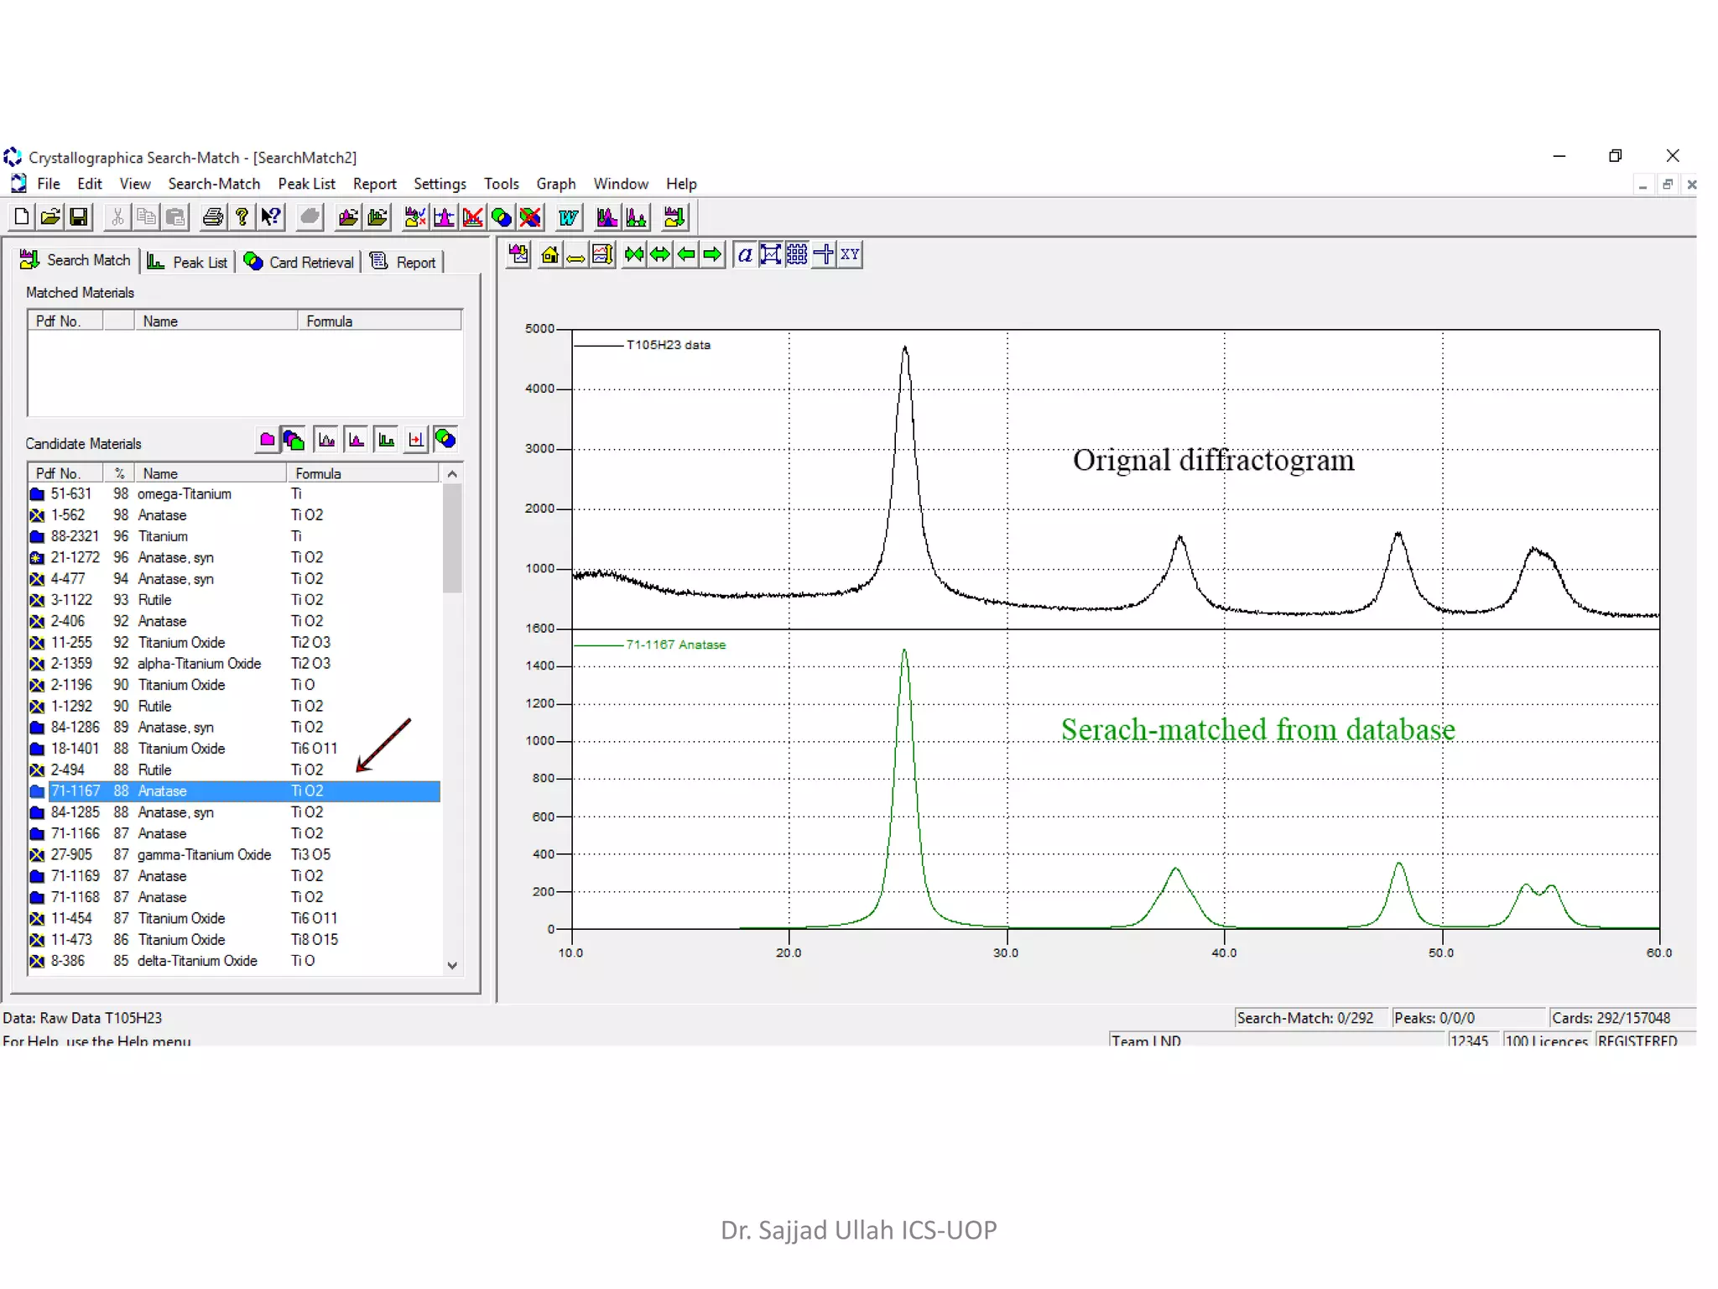
Task: Toggle the graph grid lines button
Action: 797,255
